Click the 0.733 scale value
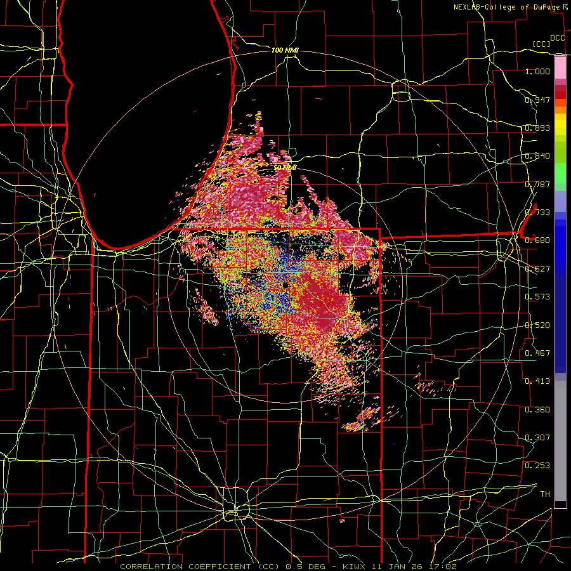The image size is (571, 571). point(537,213)
